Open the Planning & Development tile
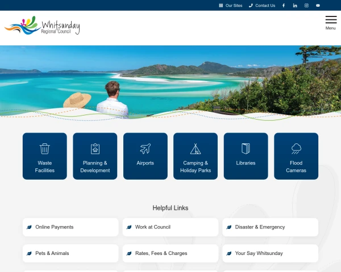The height and width of the screenshot is (272, 341). point(95,156)
